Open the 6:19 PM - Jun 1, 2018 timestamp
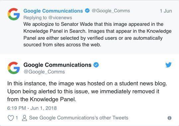 coord(32,108)
